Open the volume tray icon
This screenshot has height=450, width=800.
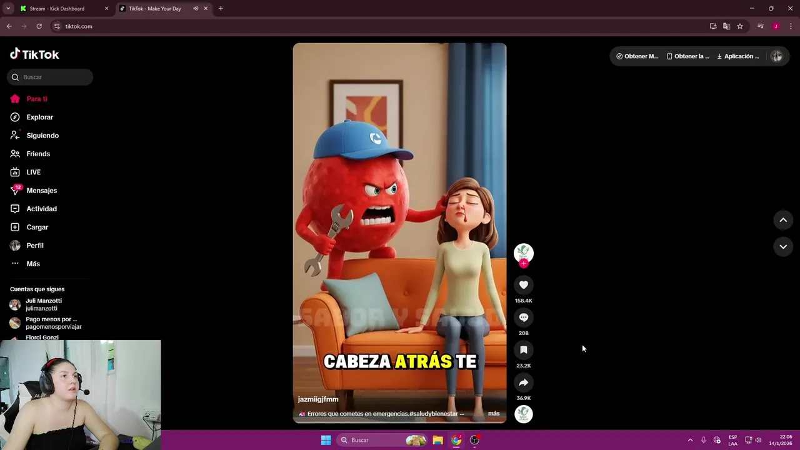pyautogui.click(x=758, y=440)
